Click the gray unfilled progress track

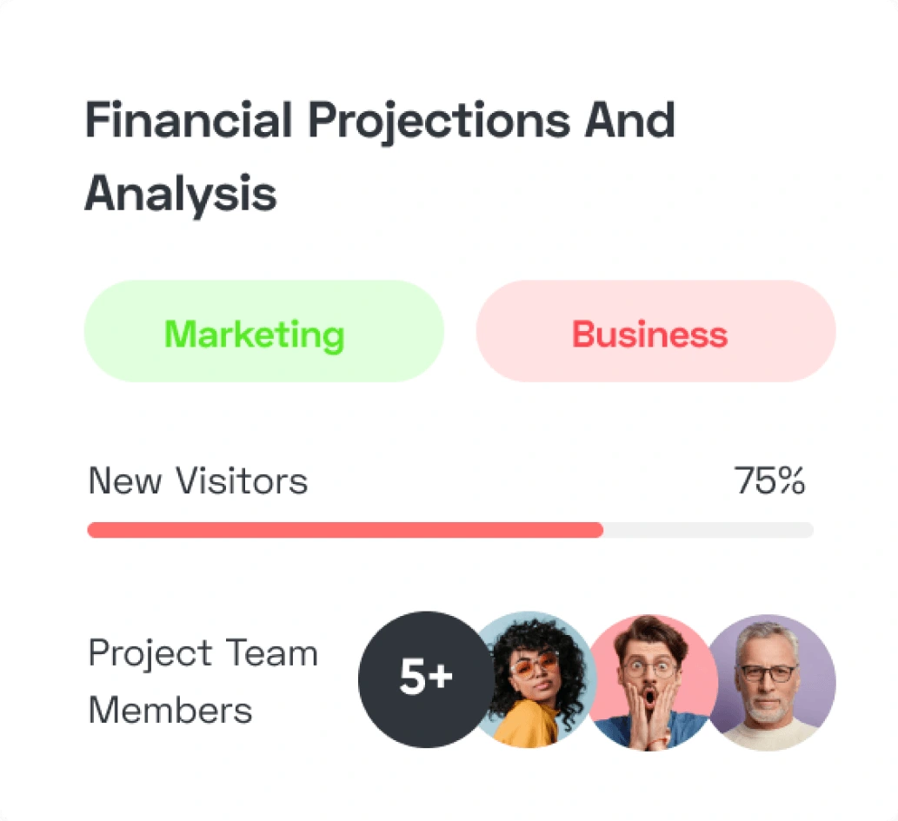708,530
